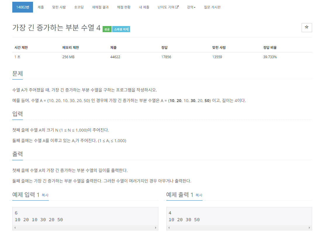Screen dimensions: 327x236
Task: Click right arrow of sample output scrollbar
Action: pyautogui.click(x=309, y=228)
